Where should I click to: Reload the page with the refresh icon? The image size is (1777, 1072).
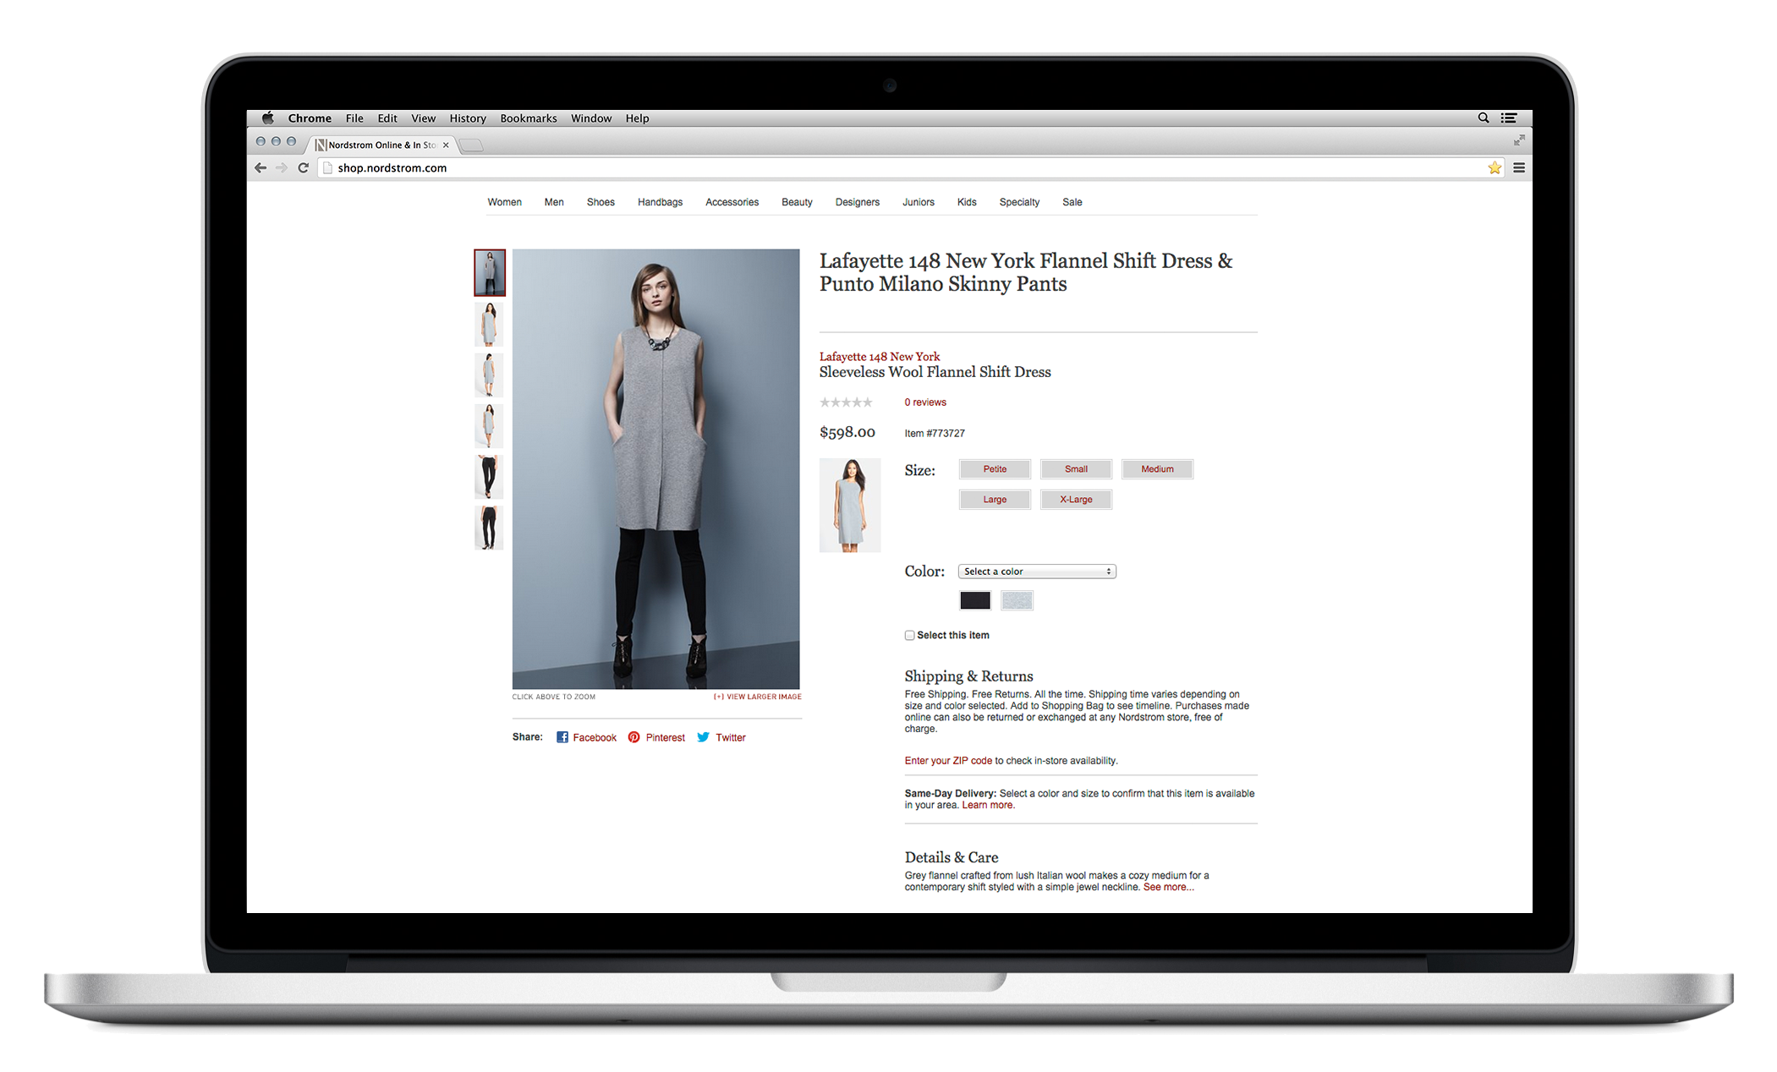click(x=303, y=167)
